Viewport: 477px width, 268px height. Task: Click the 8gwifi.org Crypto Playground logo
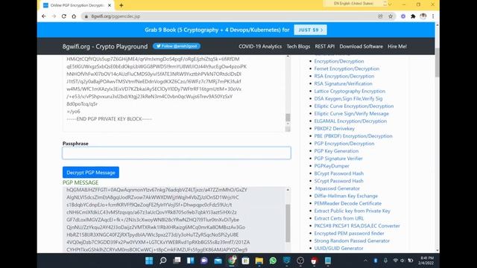pos(105,46)
